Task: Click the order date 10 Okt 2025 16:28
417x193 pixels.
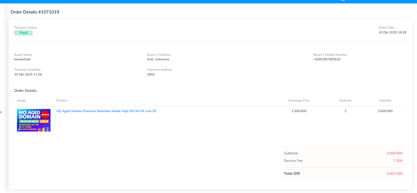Action: tap(392, 33)
